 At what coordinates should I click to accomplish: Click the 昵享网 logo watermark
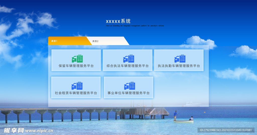click(14, 130)
